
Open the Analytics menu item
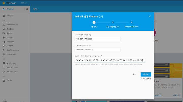[10, 16]
